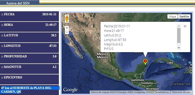Image resolution: width=195 pixels, height=95 pixels.
Task: Close the earthquake info popup
Action: (185, 26)
